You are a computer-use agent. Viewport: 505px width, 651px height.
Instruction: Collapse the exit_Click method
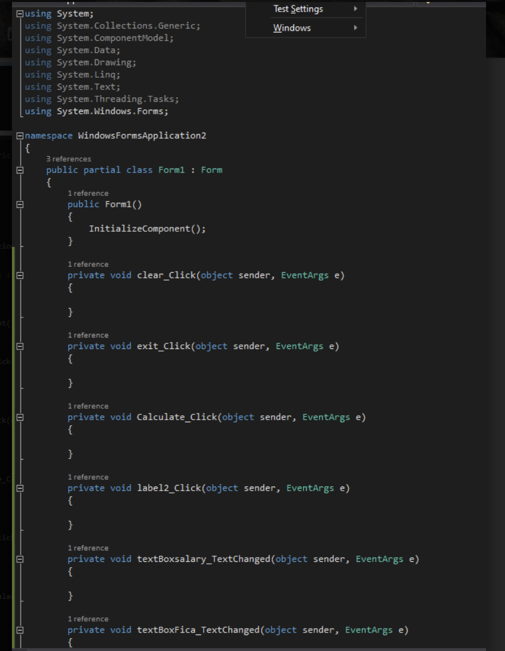pos(19,346)
